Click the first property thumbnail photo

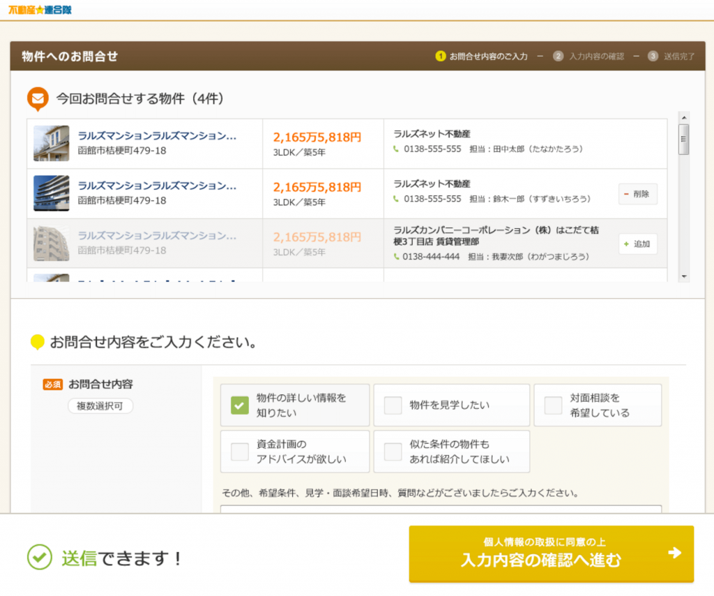[x=50, y=144]
